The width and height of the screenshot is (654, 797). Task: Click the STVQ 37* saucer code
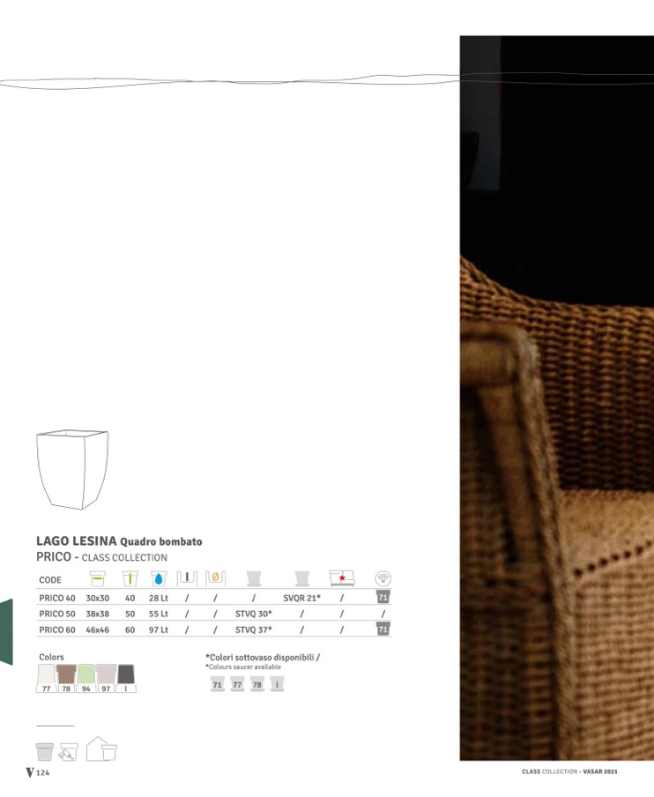(254, 629)
